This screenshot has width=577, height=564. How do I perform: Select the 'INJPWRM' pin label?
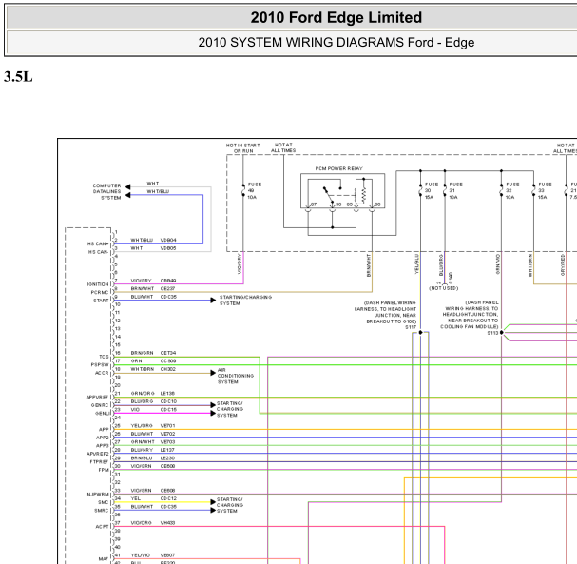98,495
